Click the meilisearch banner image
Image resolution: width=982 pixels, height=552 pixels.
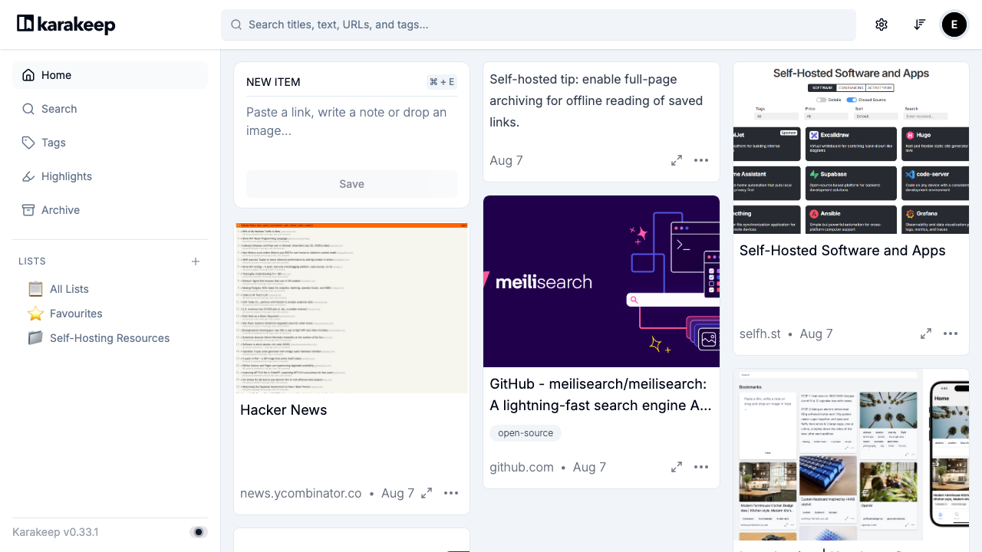(601, 281)
